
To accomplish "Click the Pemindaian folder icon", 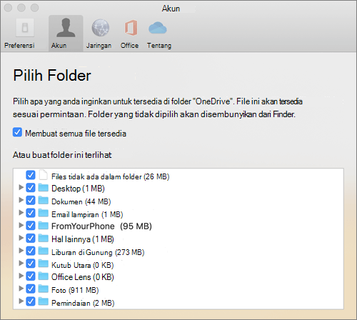I will point(44,301).
